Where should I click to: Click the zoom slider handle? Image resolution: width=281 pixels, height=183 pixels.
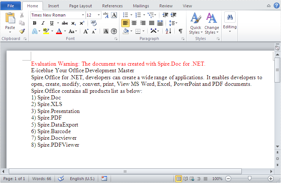tap(249, 178)
